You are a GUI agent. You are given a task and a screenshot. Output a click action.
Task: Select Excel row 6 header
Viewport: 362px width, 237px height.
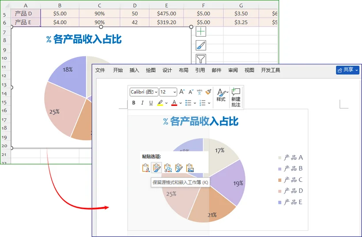tap(4, 23)
